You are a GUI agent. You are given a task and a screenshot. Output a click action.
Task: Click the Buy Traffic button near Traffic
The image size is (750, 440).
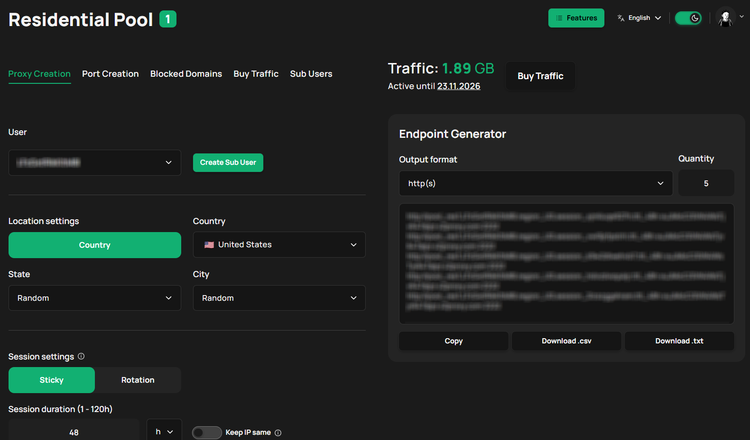540,76
